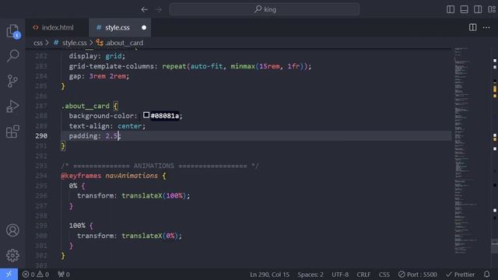The height and width of the screenshot is (280, 498).
Task: Change file encoding via UTF-8
Action: tap(340, 275)
